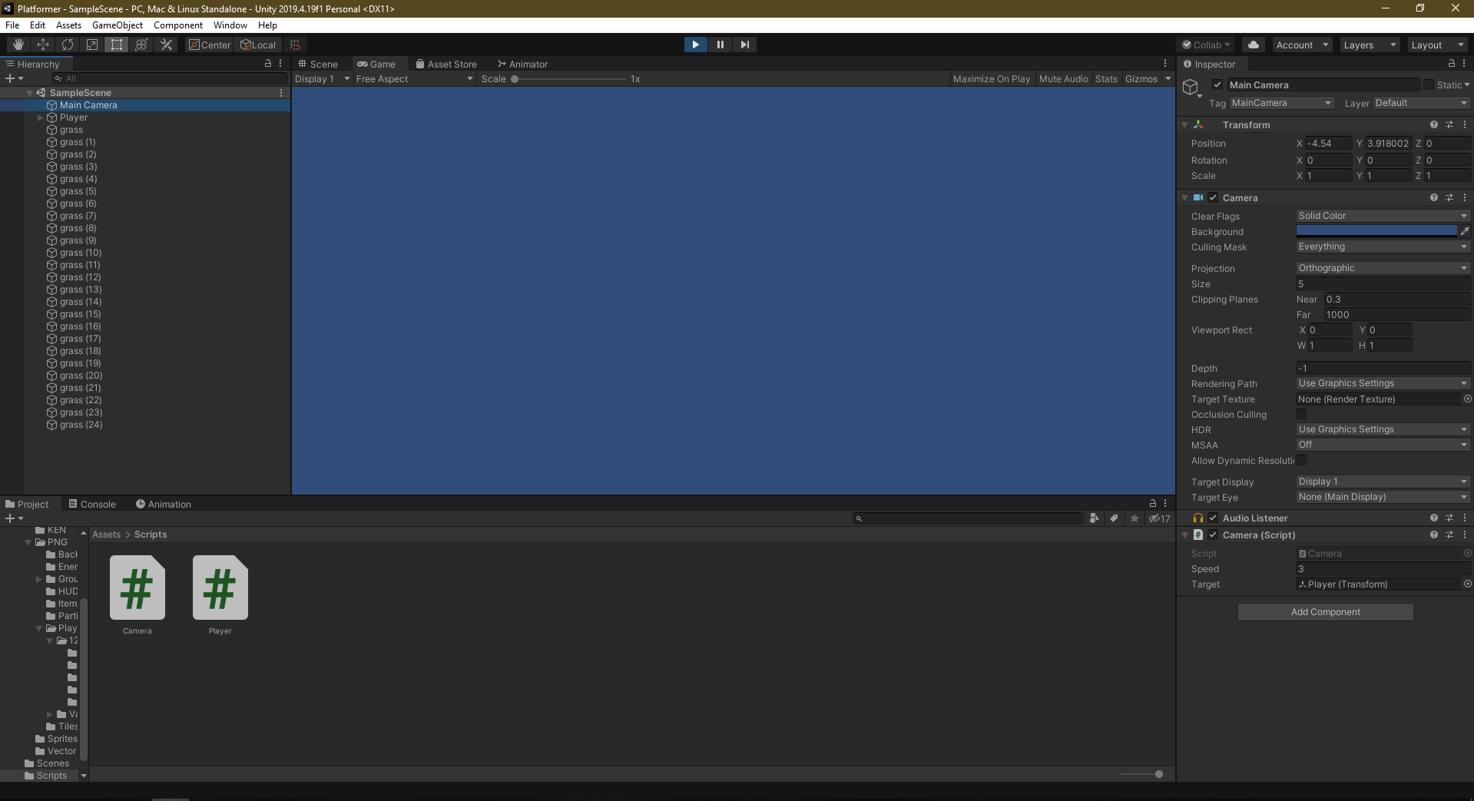Toggle Local handle rotation button
This screenshot has width=1474, height=801.
tap(258, 45)
